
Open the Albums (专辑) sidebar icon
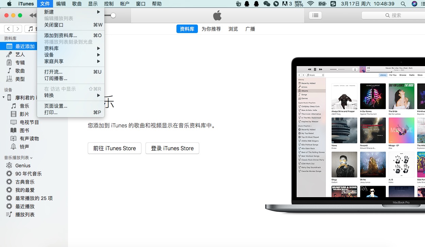click(x=9, y=63)
